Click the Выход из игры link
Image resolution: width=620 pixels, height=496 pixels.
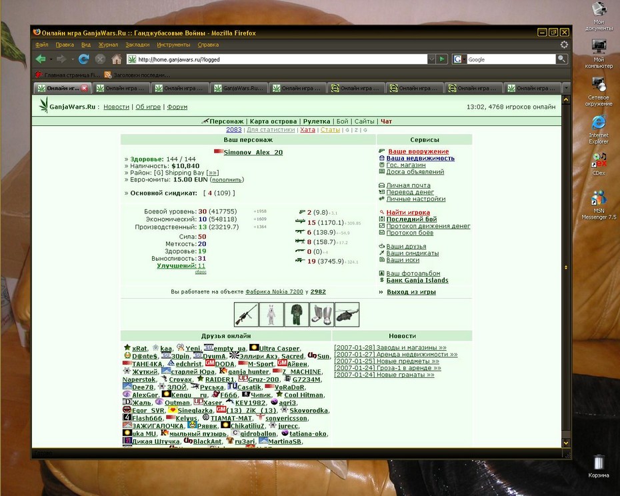tap(411, 292)
